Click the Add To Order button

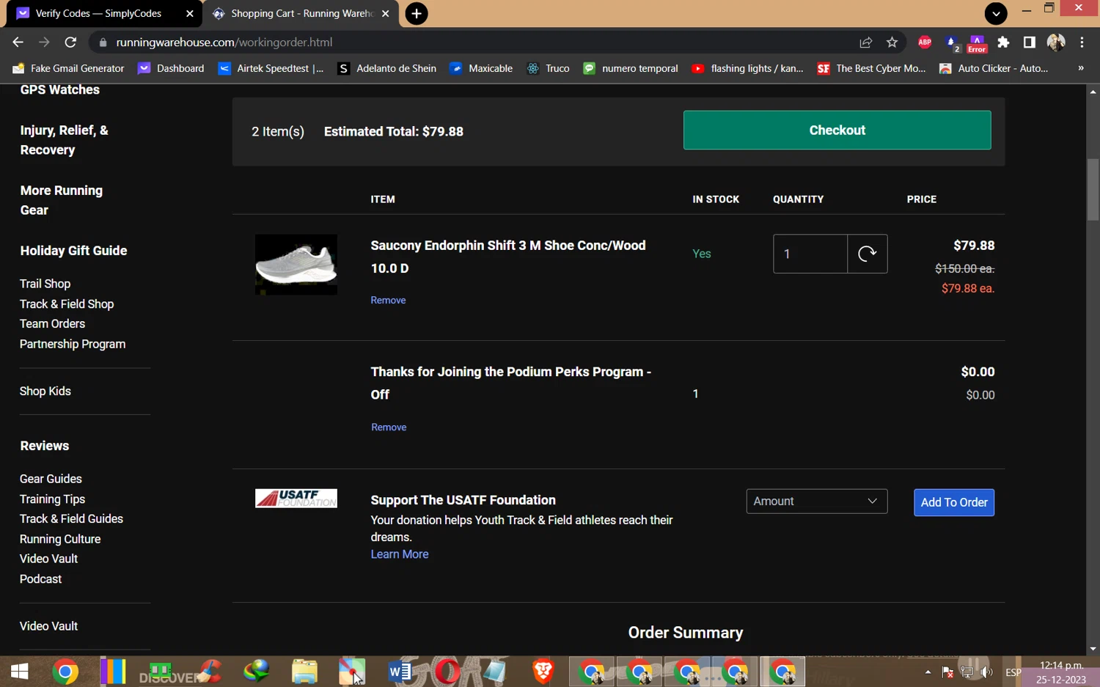pyautogui.click(x=953, y=502)
